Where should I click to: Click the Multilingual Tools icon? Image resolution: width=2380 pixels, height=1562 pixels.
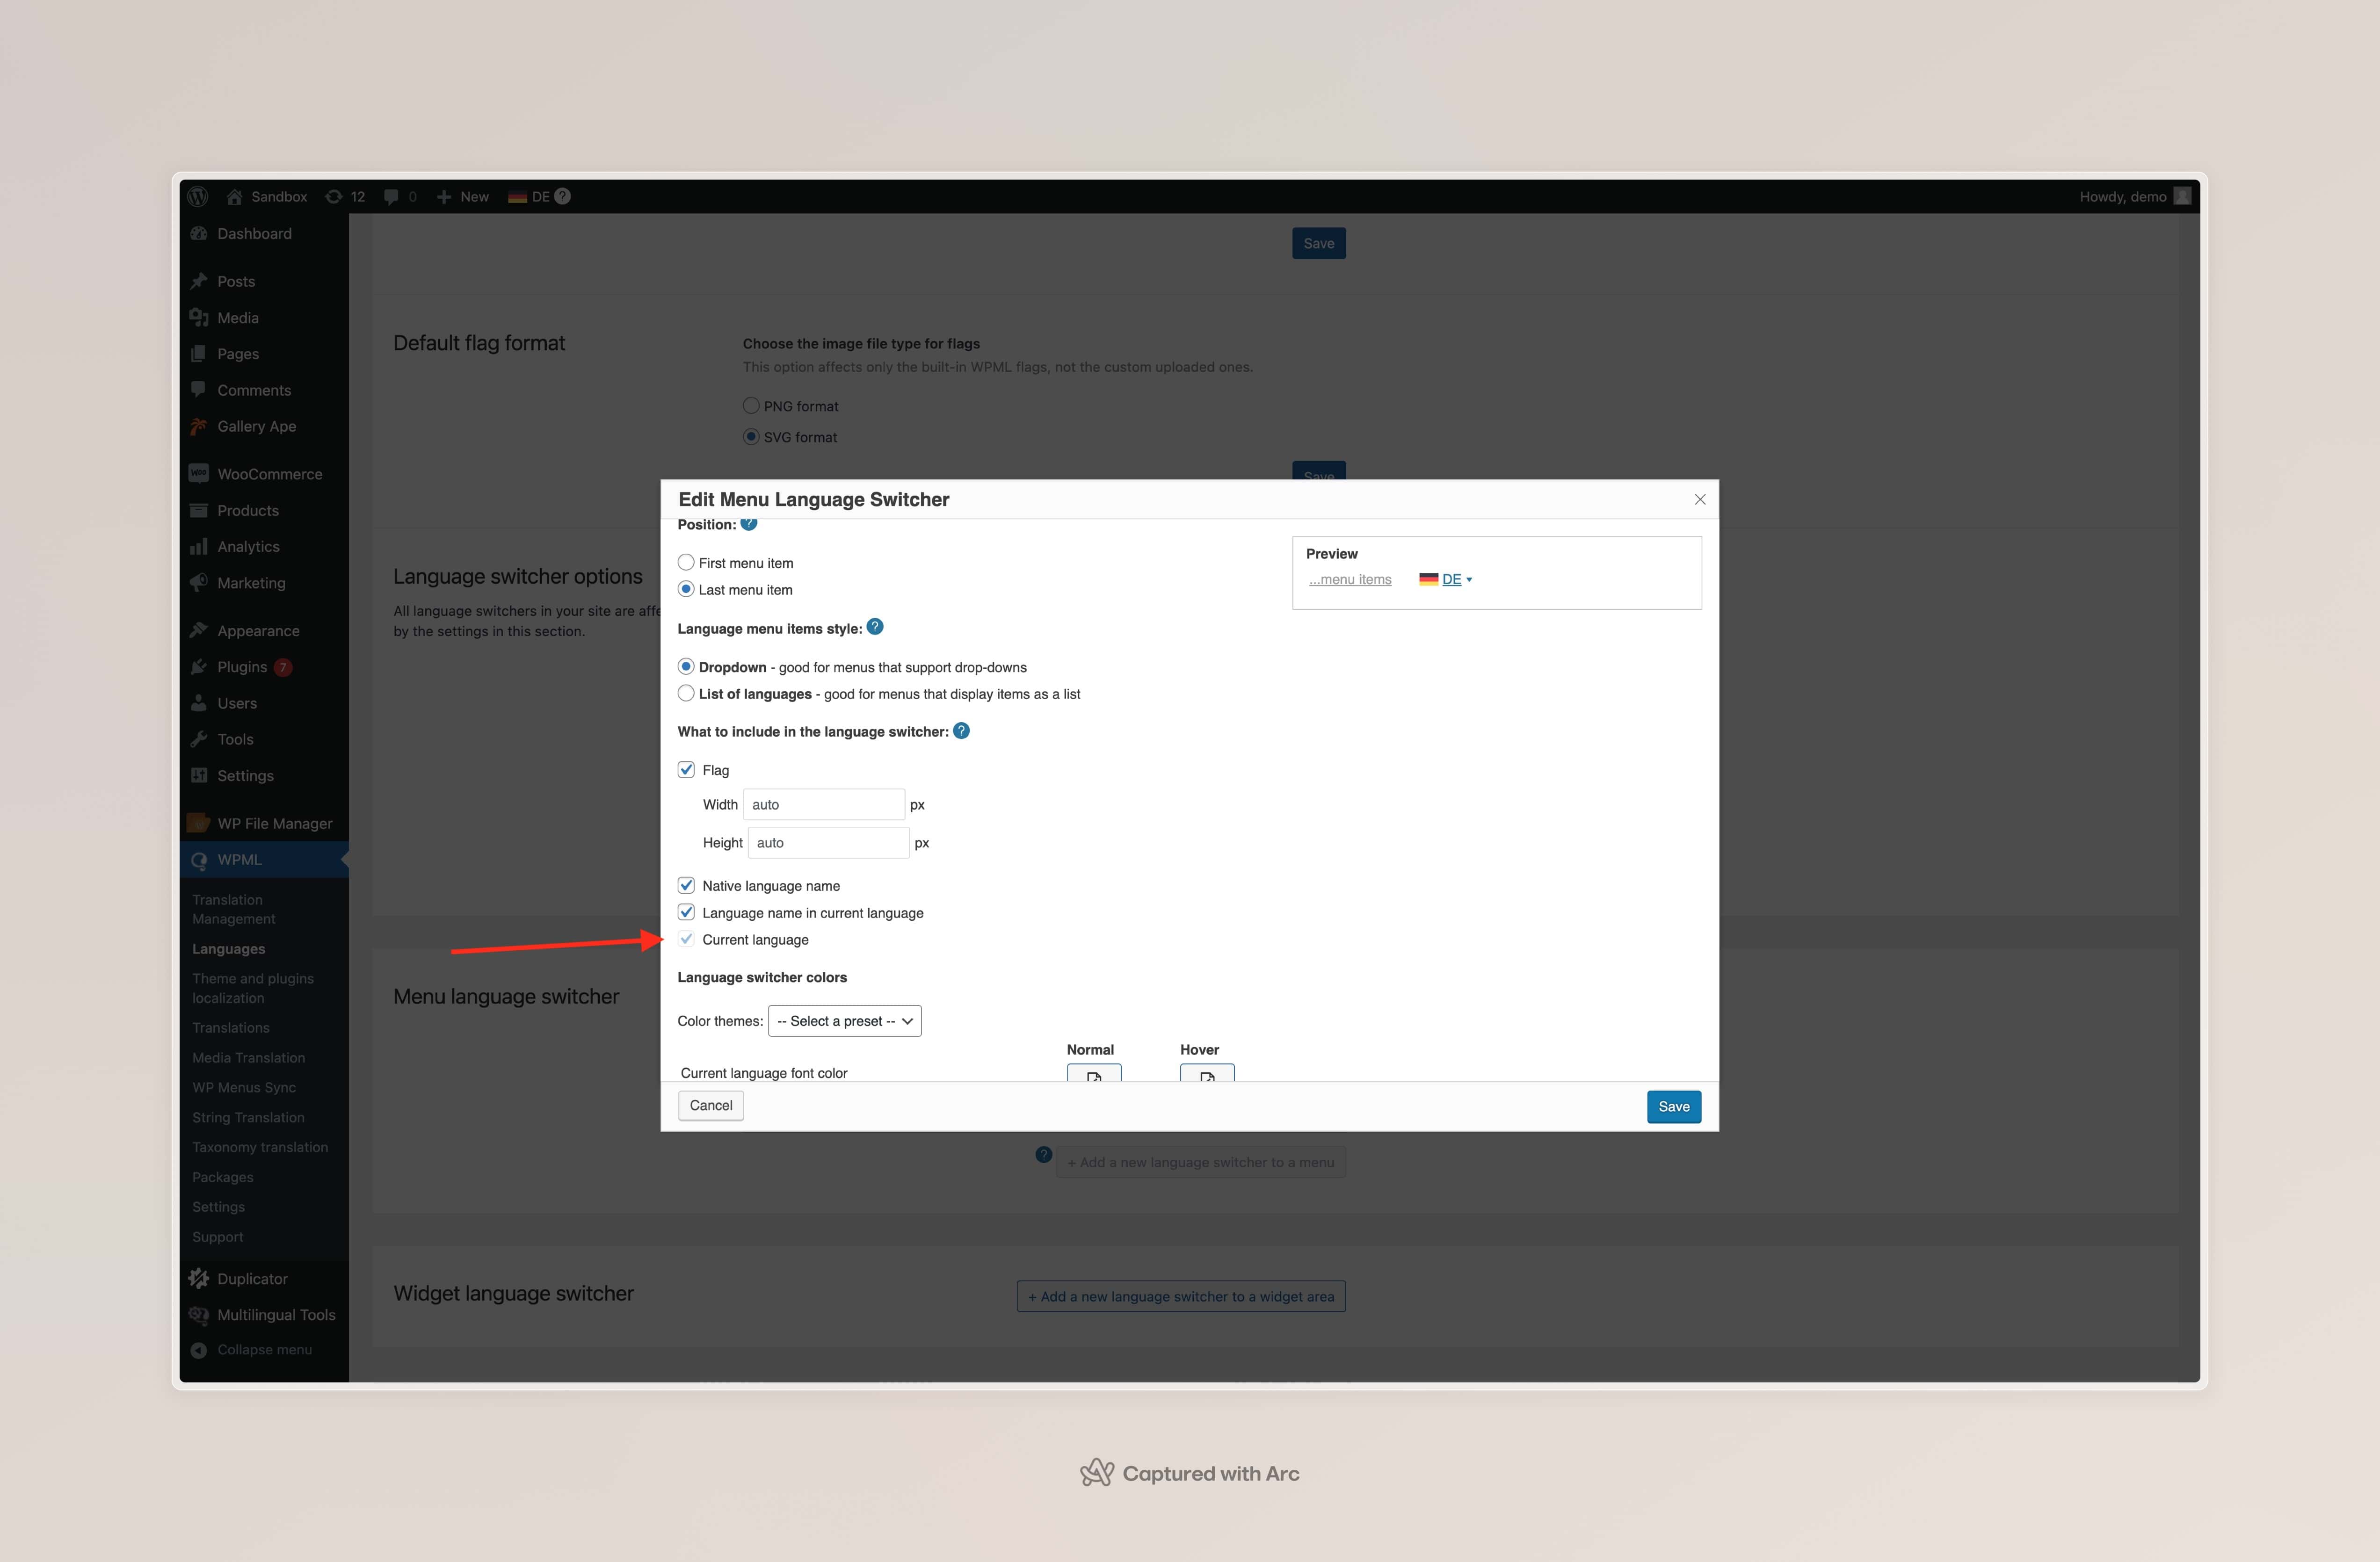tap(198, 1314)
